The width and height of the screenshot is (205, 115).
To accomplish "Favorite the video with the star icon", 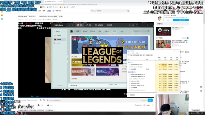I will (x=38, y=105).
